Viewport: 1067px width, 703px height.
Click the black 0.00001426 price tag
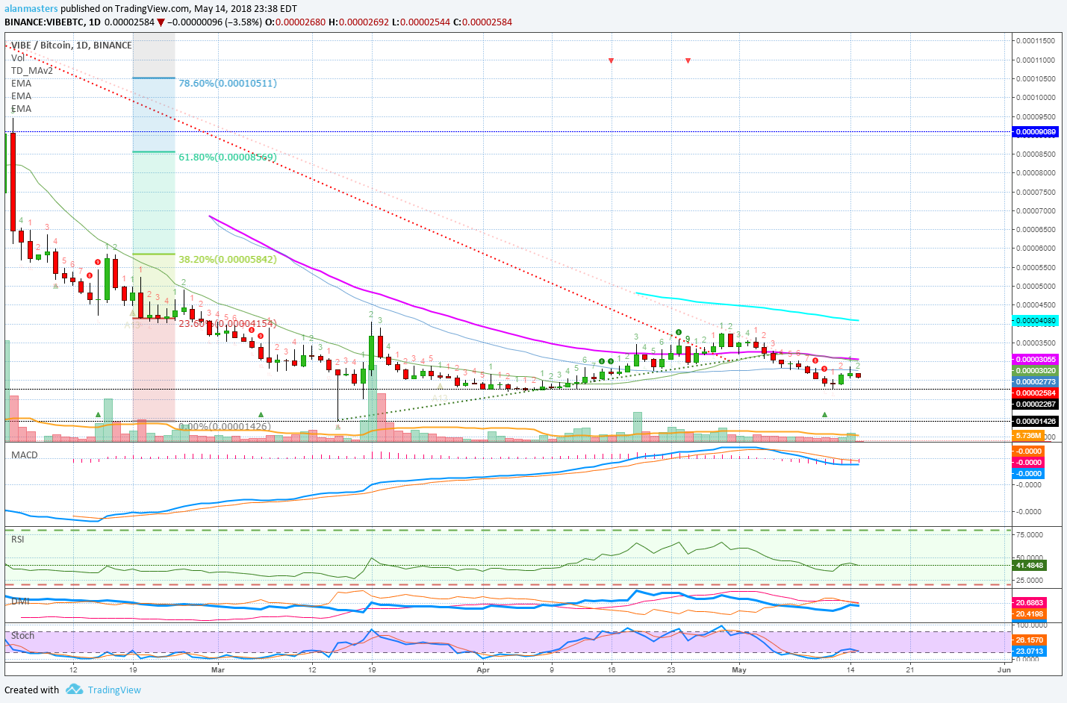1035,422
